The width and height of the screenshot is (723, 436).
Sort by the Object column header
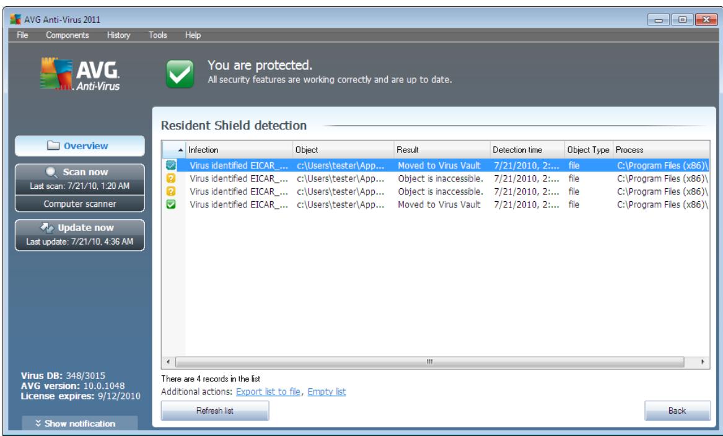[343, 150]
